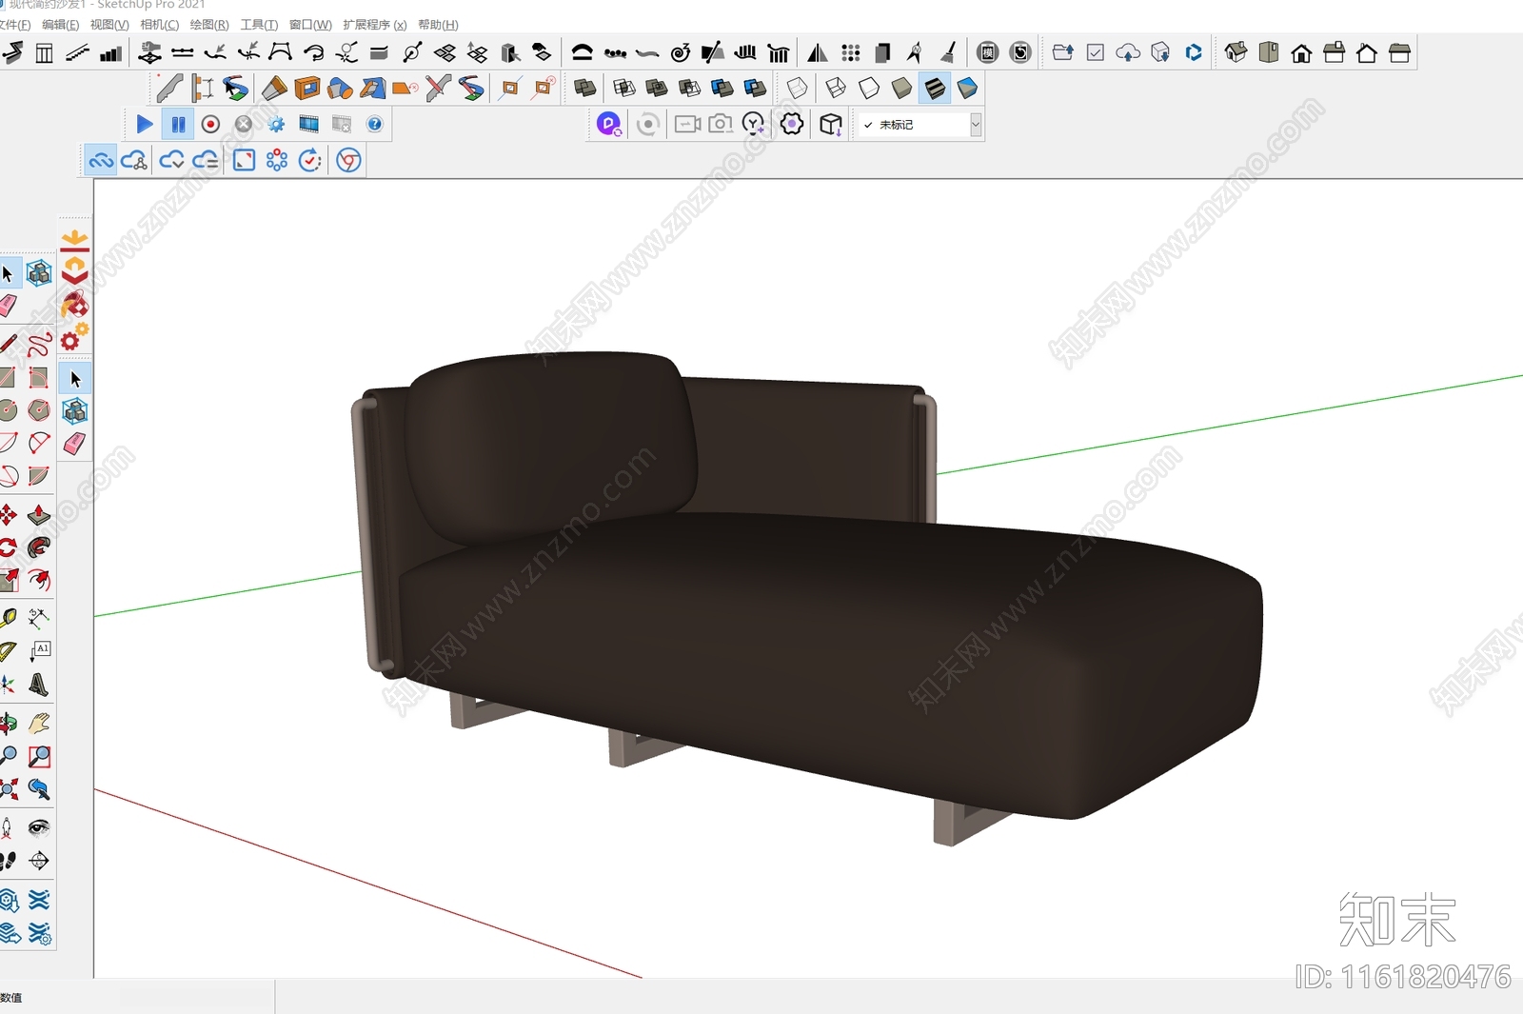Image resolution: width=1523 pixels, height=1014 pixels.
Task: Select the 3D Text tool
Action: coord(39,685)
